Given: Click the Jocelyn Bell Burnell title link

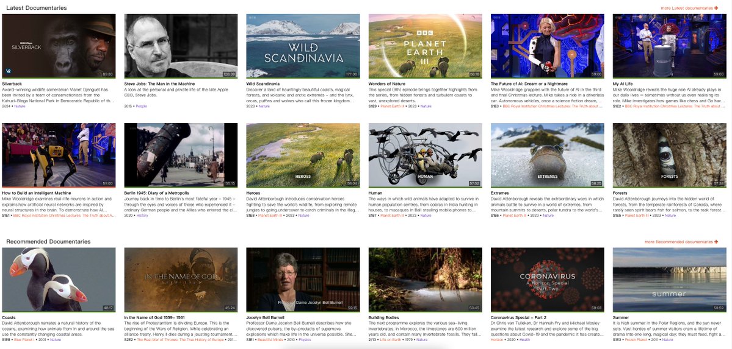Looking at the screenshot, I should click(x=266, y=318).
